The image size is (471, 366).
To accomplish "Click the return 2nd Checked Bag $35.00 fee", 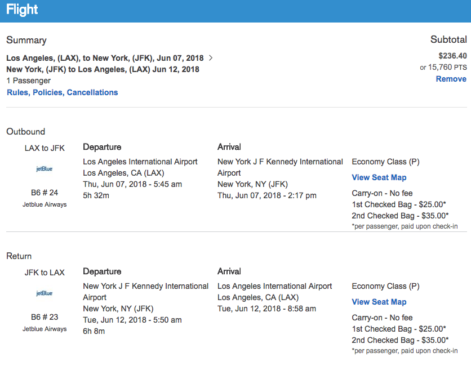I will 400,340.
